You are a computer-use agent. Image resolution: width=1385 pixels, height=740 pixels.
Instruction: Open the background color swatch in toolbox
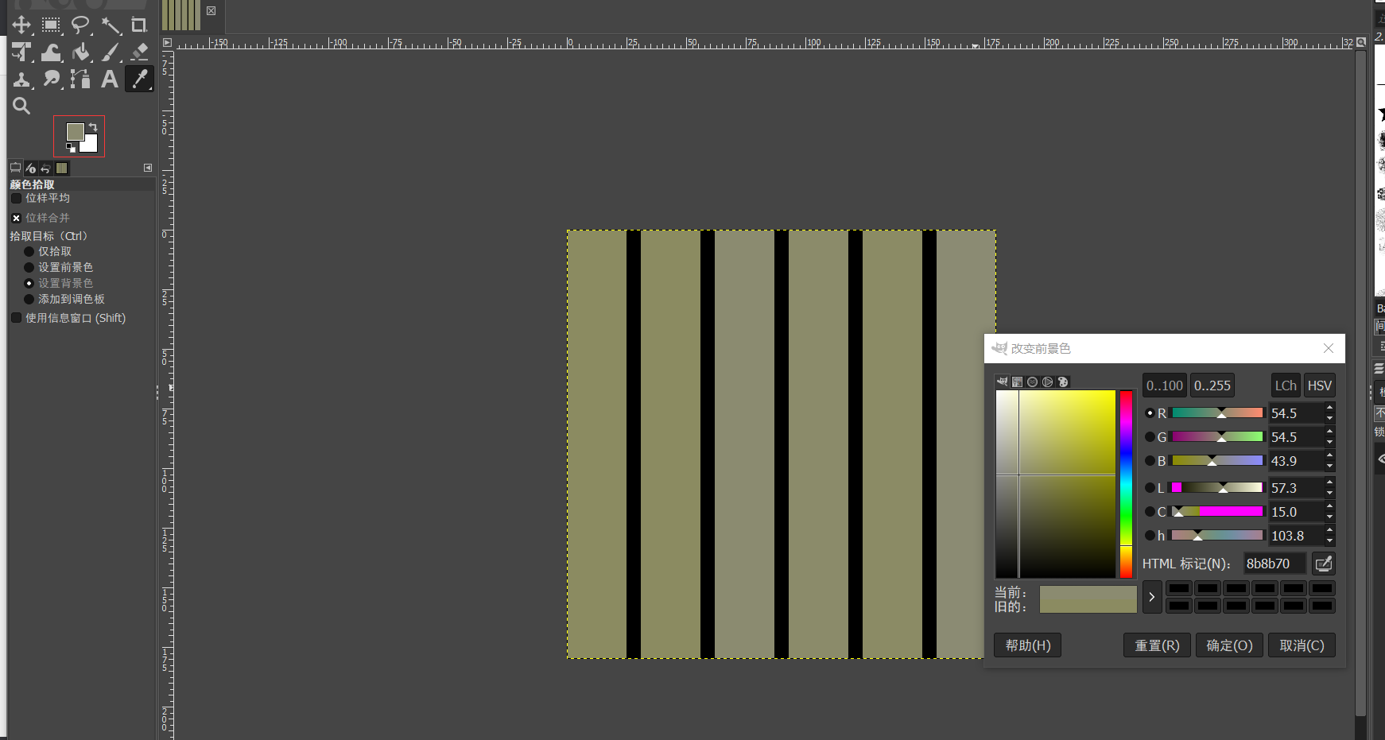pyautogui.click(x=91, y=145)
